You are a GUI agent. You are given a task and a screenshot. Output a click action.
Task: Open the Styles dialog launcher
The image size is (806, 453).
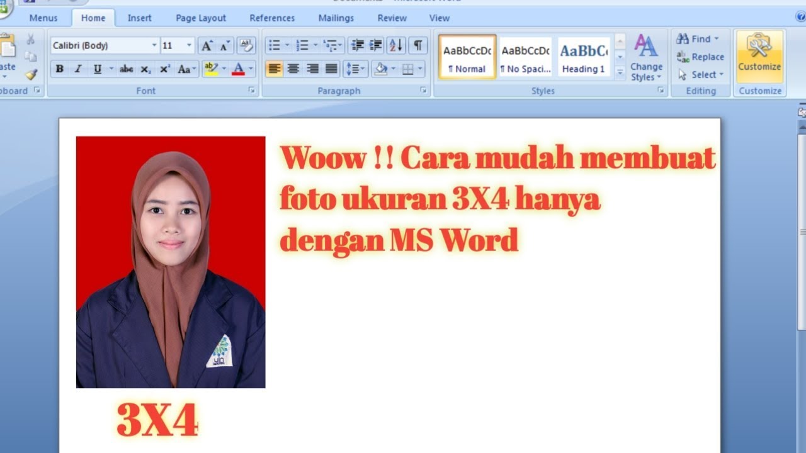tap(661, 91)
